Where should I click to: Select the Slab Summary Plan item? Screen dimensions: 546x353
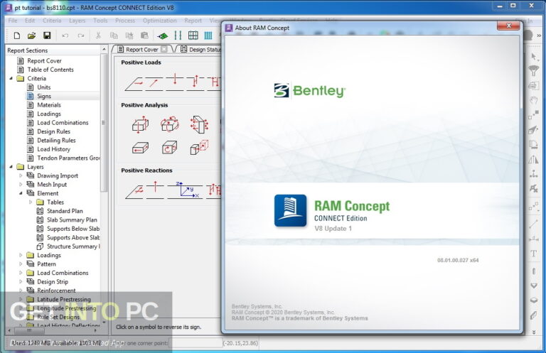(72, 219)
